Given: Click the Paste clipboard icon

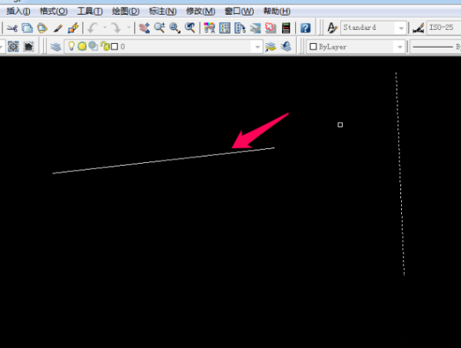Looking at the screenshot, I should pos(42,28).
